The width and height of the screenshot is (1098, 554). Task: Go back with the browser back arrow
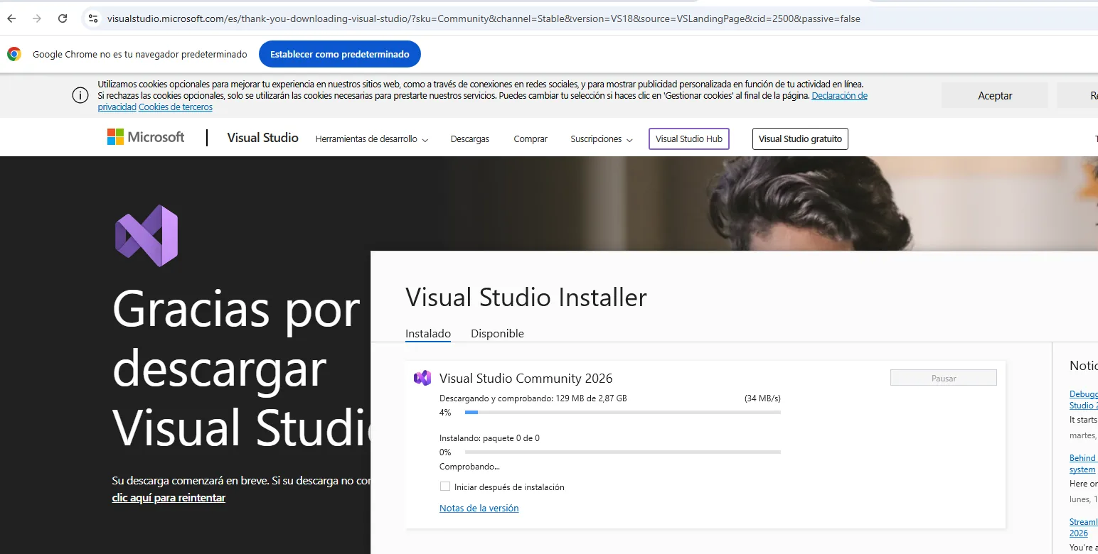11,18
